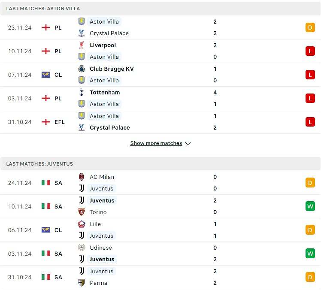Select the AC Milan team name
The width and height of the screenshot is (321, 290).
click(102, 177)
